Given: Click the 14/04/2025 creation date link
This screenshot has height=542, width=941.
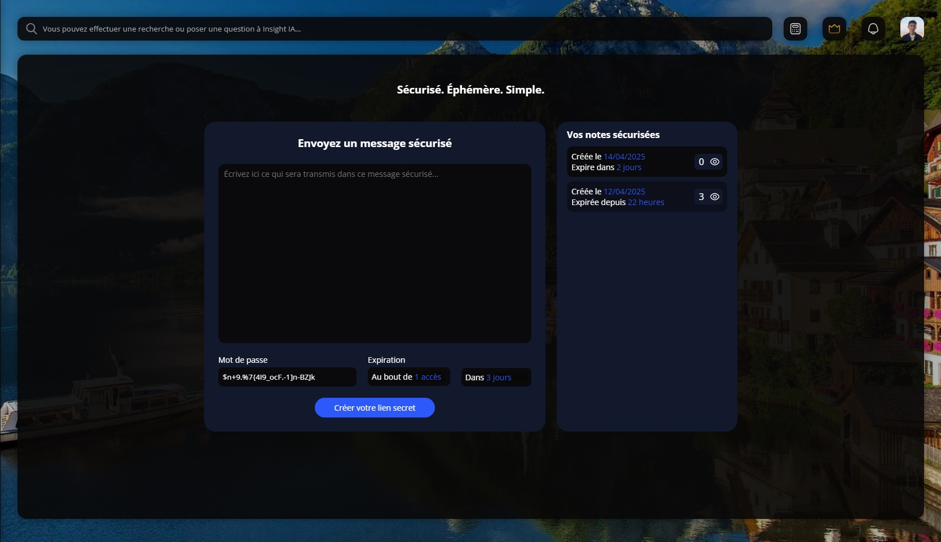Looking at the screenshot, I should click(x=624, y=157).
